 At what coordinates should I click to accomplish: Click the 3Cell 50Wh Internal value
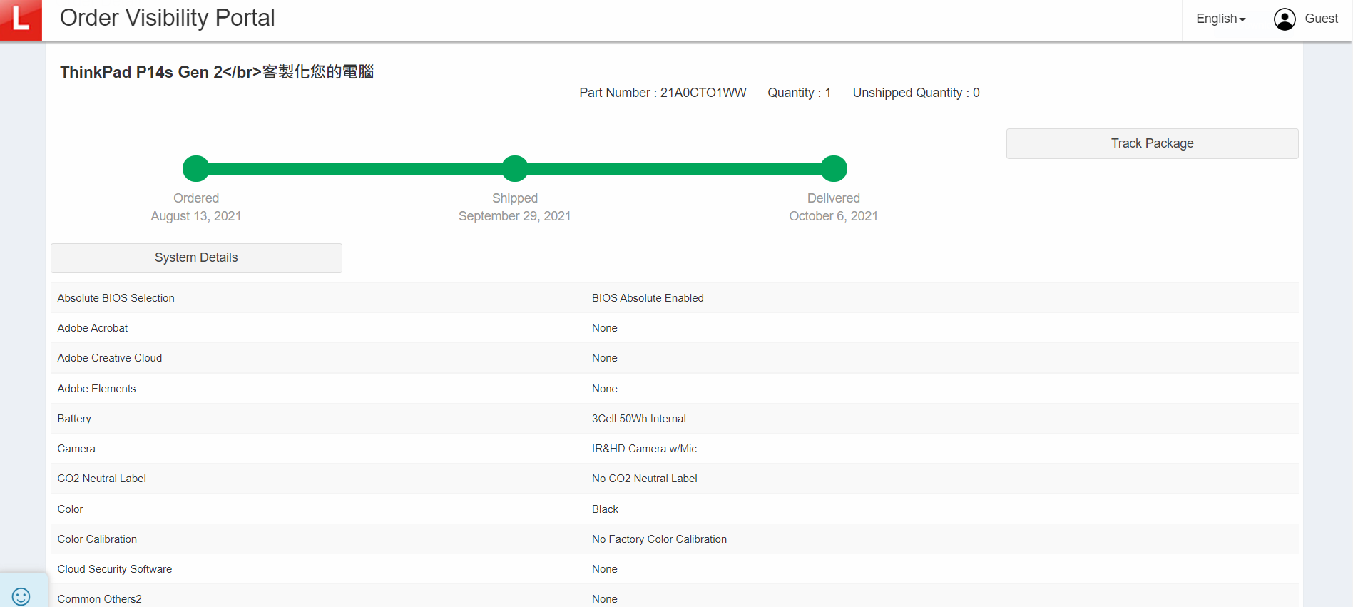pos(639,419)
